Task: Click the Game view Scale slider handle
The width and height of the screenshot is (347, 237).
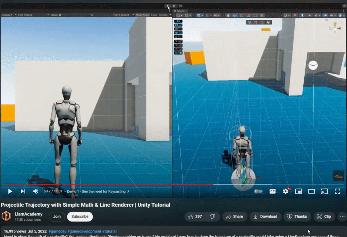Action: [60, 15]
